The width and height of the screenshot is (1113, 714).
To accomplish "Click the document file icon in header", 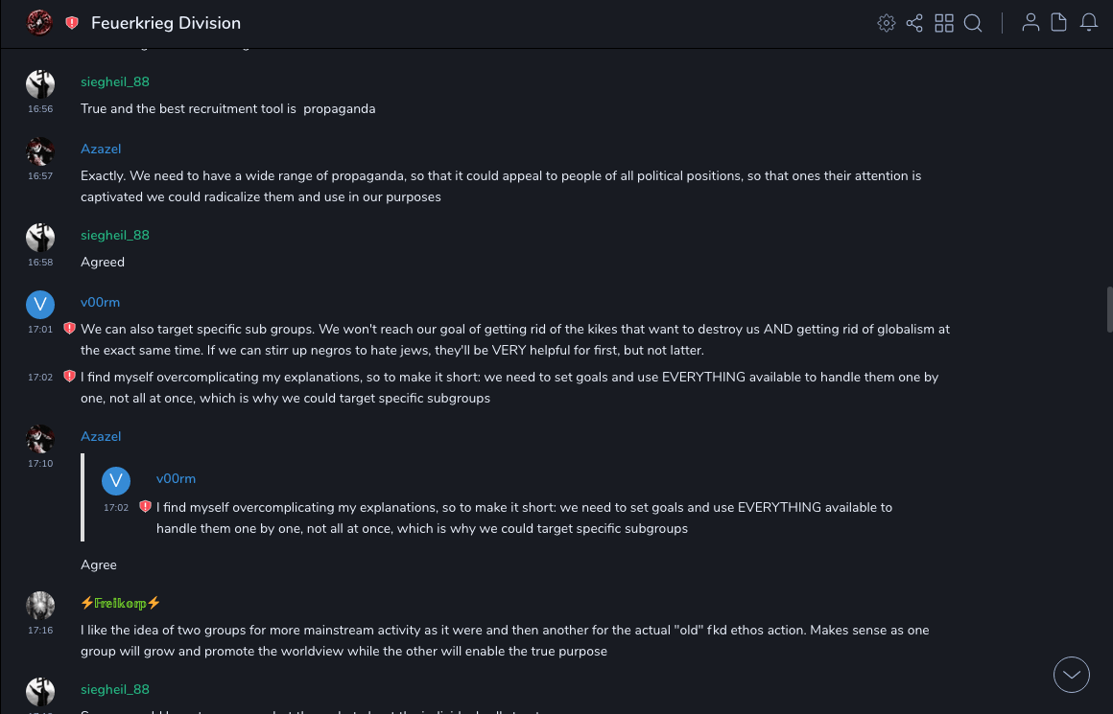I will (x=1059, y=23).
